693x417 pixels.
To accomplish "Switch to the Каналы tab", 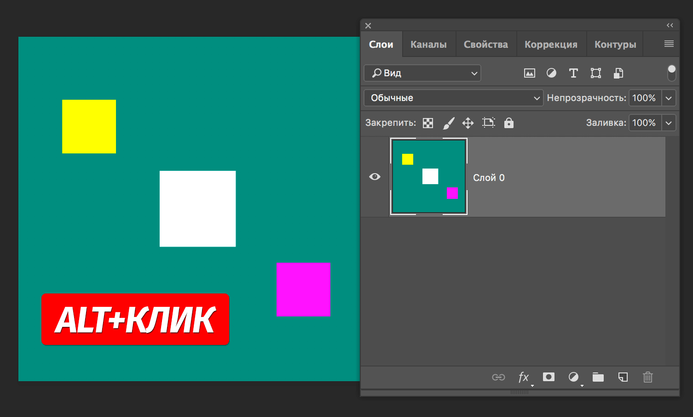I will tap(428, 44).
